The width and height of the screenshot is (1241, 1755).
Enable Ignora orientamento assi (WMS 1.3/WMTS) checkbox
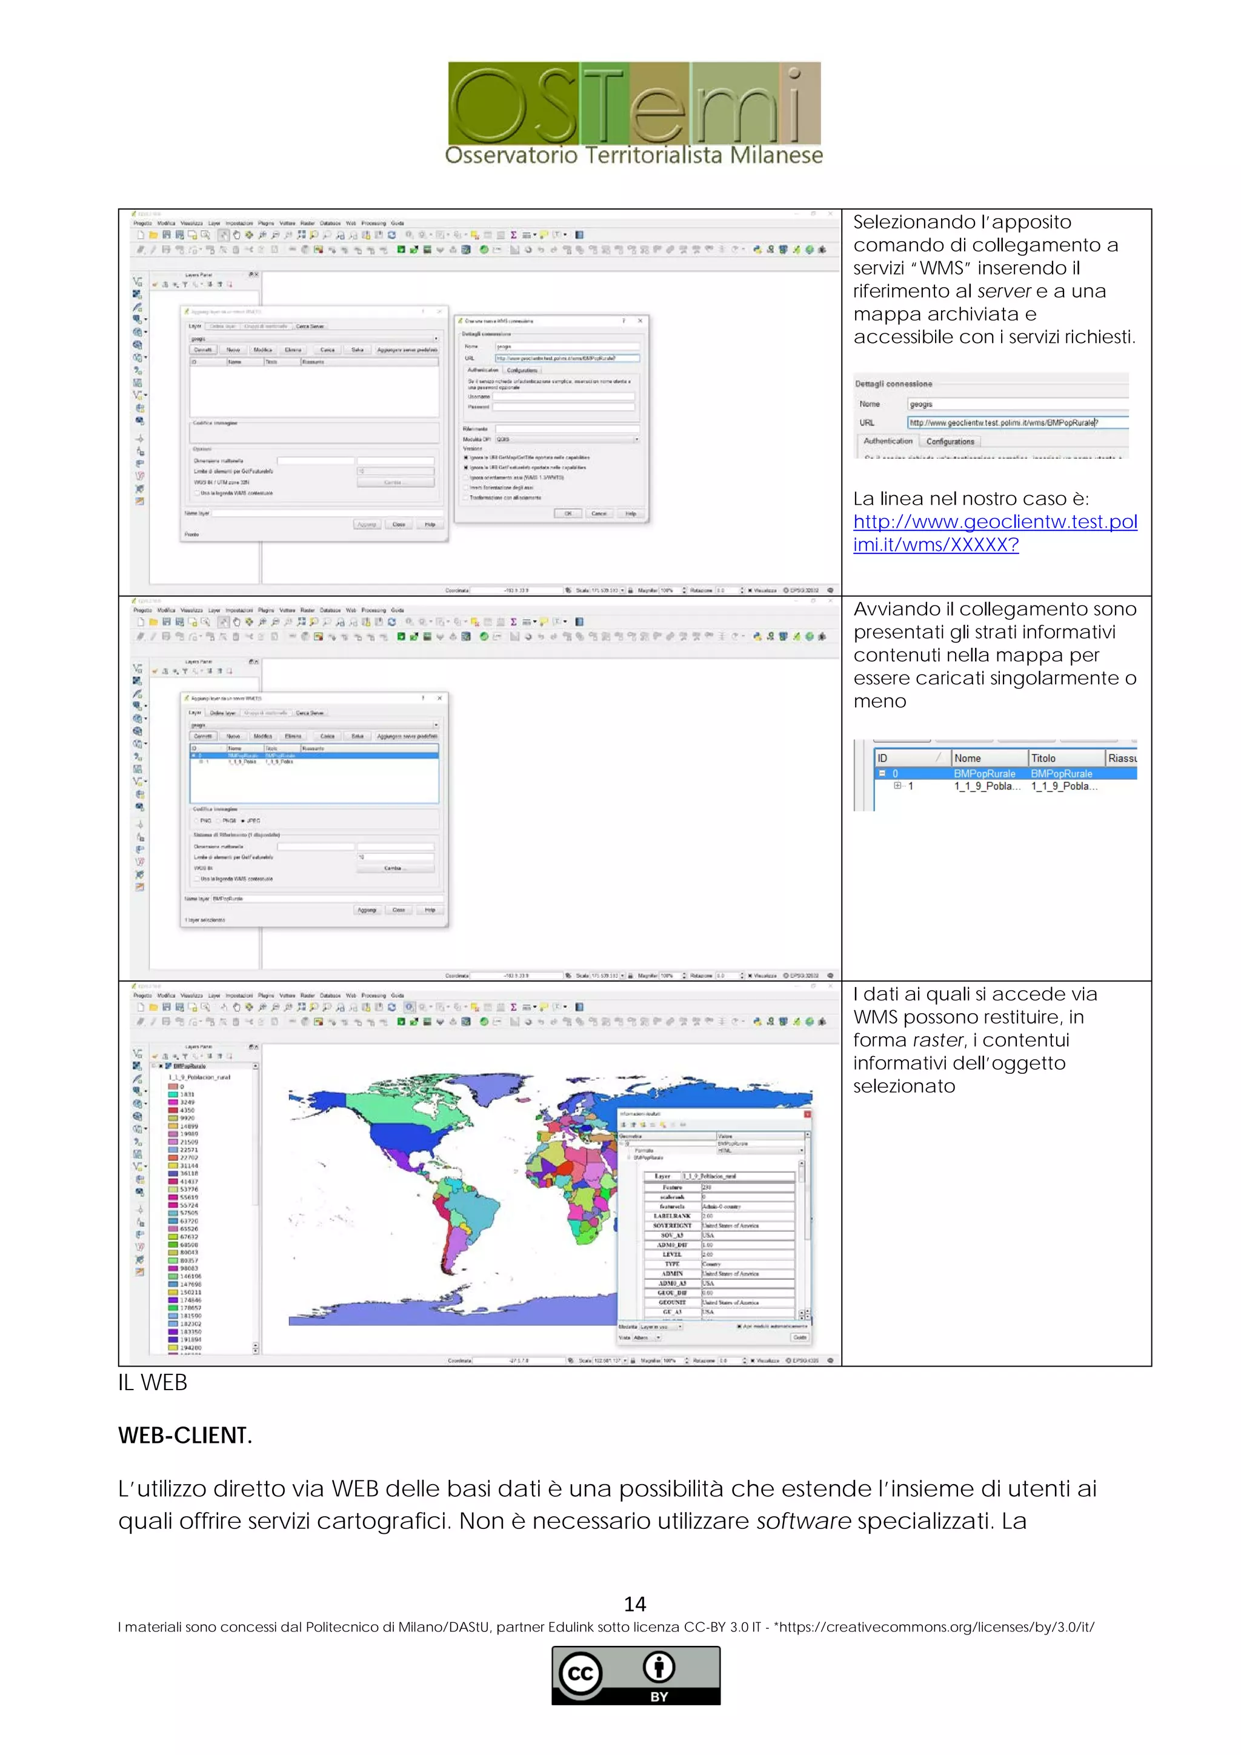[x=465, y=478]
